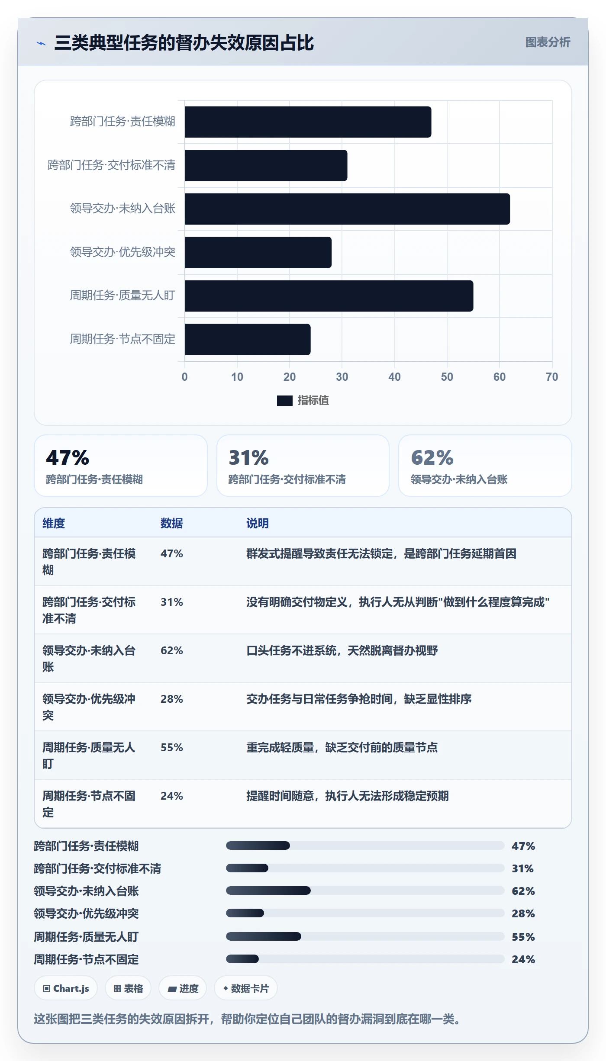
Task: Click the description 口头任务不进系统，天然脱离督办视野
Action: (x=342, y=650)
